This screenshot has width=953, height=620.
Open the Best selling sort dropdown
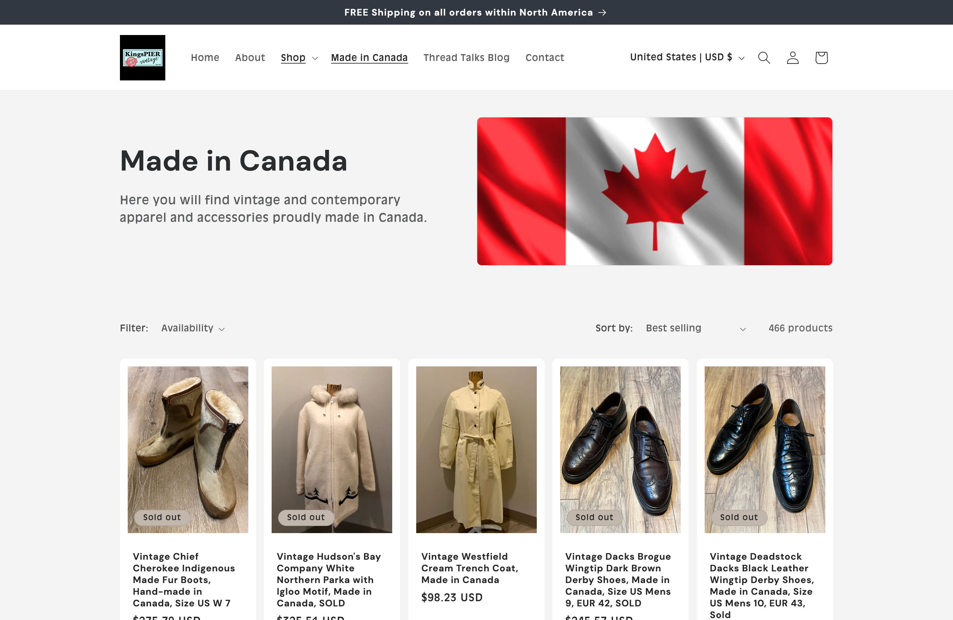[696, 328]
